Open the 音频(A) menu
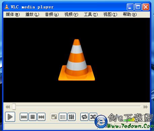Viewport: 154px width, 131px height. 52,14
